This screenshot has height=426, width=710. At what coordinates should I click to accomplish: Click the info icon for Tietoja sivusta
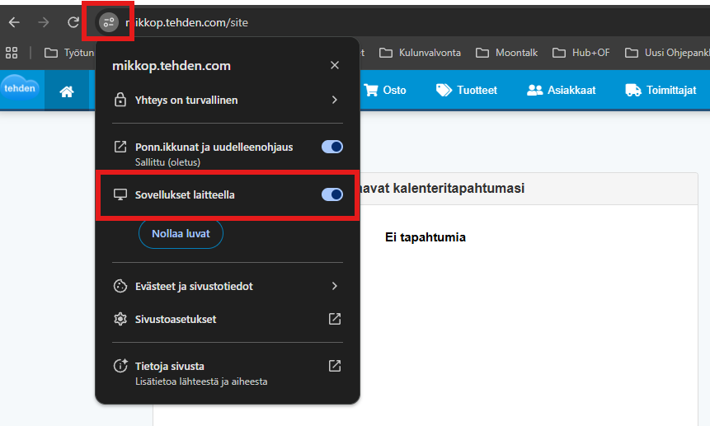pos(120,366)
